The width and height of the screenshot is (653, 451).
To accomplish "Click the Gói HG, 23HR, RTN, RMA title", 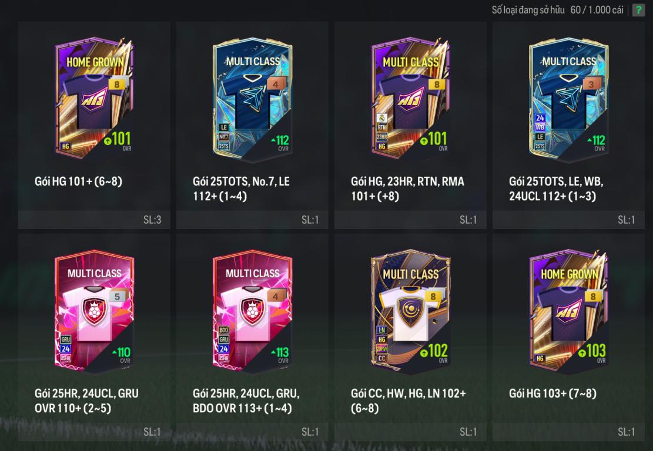I will 407,189.
